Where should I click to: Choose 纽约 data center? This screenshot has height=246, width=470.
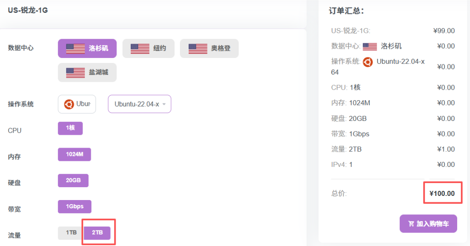pyautogui.click(x=148, y=48)
